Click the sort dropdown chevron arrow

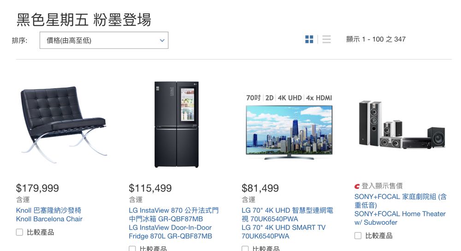(x=162, y=41)
